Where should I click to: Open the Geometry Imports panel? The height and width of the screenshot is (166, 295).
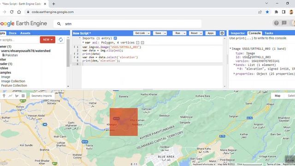[41, 96]
